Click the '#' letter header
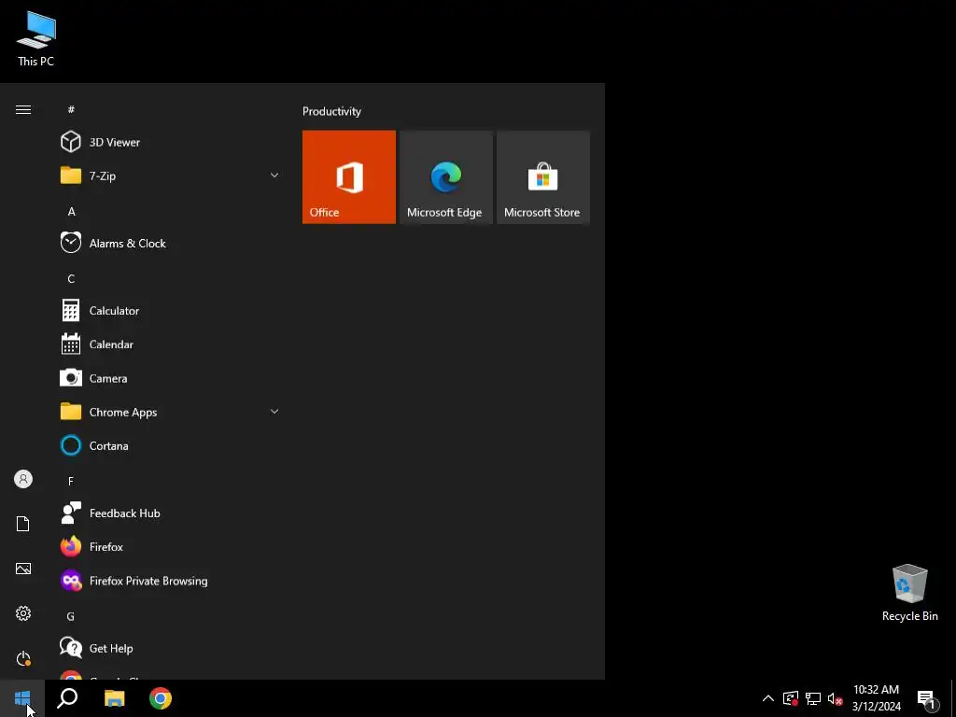 (x=71, y=110)
